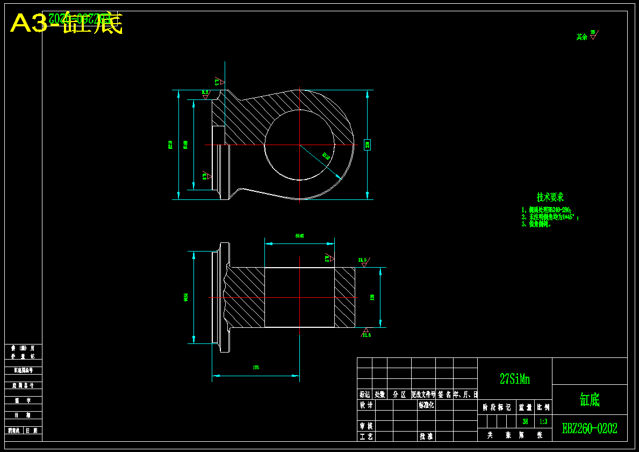Select the 日期 cell in left margin block
639x452 pixels.
[x=23, y=415]
